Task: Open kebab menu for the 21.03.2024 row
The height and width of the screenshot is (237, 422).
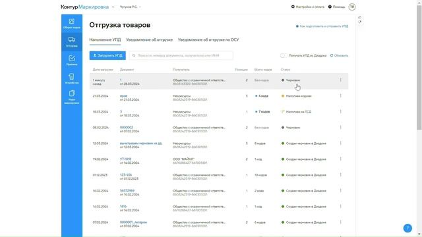Action: 340,95
